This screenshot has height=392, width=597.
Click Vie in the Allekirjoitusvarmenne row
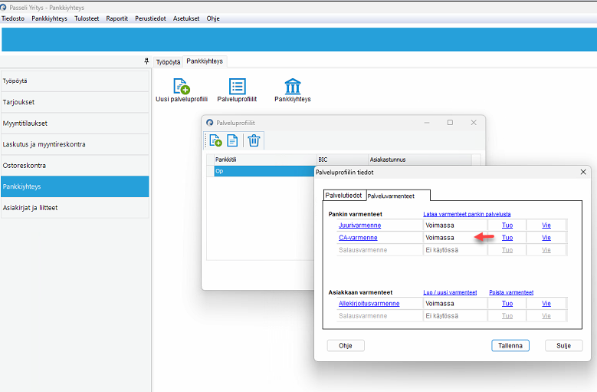click(546, 303)
